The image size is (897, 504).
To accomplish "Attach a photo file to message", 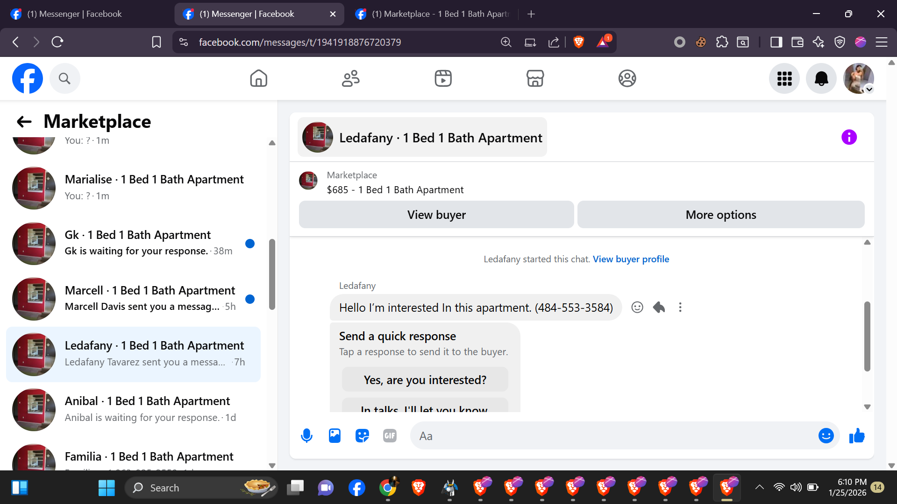I will point(335,436).
